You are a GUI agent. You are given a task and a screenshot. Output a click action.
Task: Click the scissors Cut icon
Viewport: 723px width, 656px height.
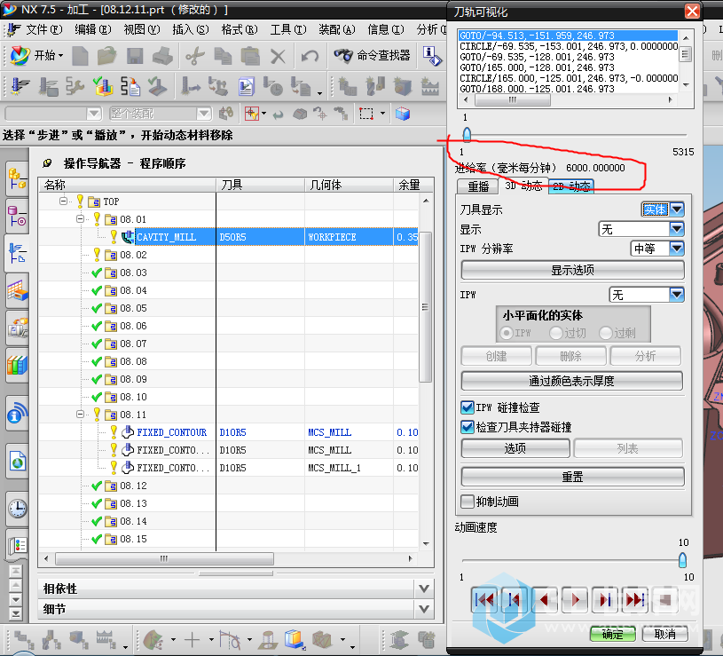pos(194,56)
